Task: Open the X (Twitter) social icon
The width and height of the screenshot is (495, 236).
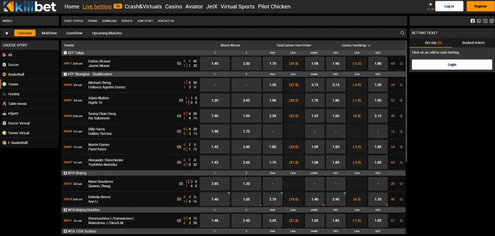Action: tap(485, 21)
